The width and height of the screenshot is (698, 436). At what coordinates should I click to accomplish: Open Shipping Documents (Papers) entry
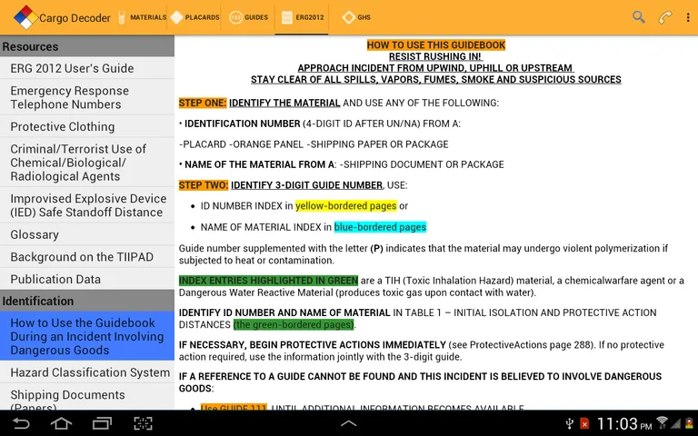tap(87, 397)
